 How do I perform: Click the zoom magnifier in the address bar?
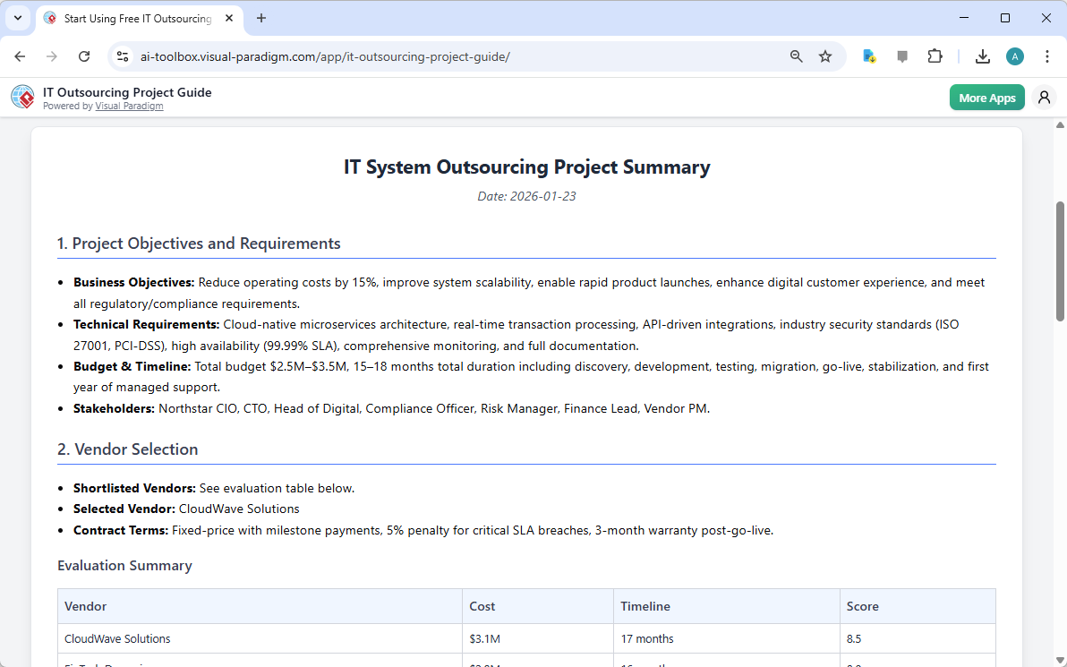point(796,56)
